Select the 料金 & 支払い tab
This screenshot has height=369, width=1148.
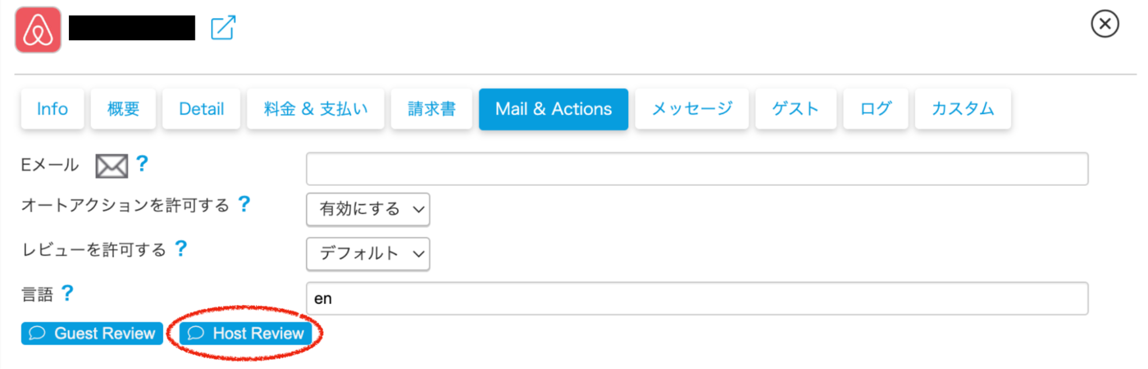coord(315,109)
